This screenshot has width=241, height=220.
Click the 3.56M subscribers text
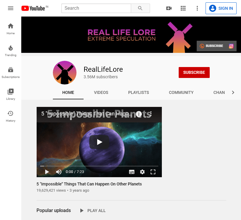[x=101, y=77]
